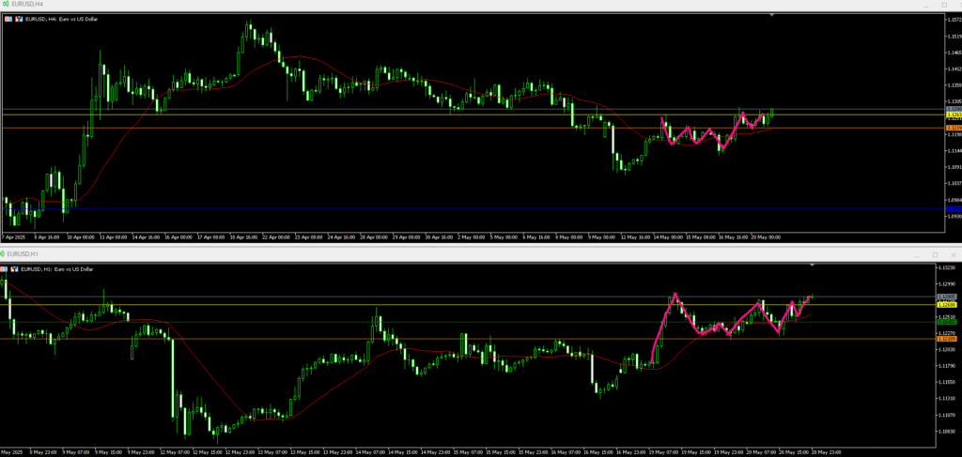Close the EURUSD,H1 chart window
Screen dimensions: 962x457
pos(952,254)
